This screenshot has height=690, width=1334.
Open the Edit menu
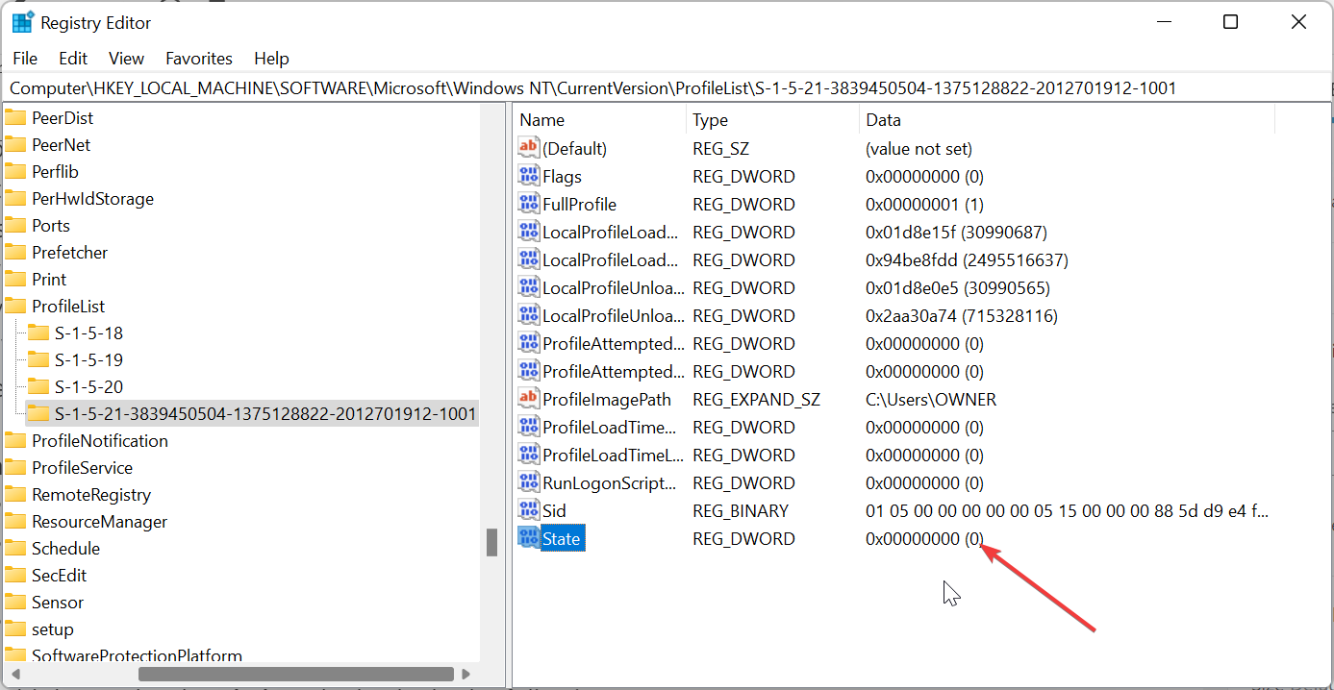73,59
